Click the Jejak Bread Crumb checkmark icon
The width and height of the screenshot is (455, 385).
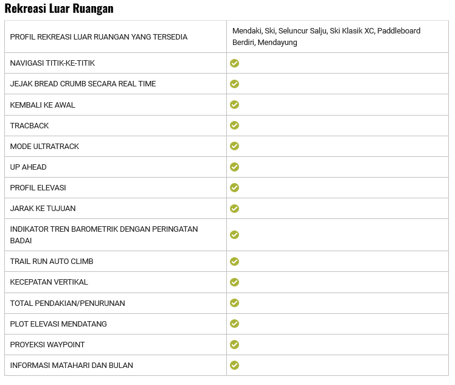[234, 84]
